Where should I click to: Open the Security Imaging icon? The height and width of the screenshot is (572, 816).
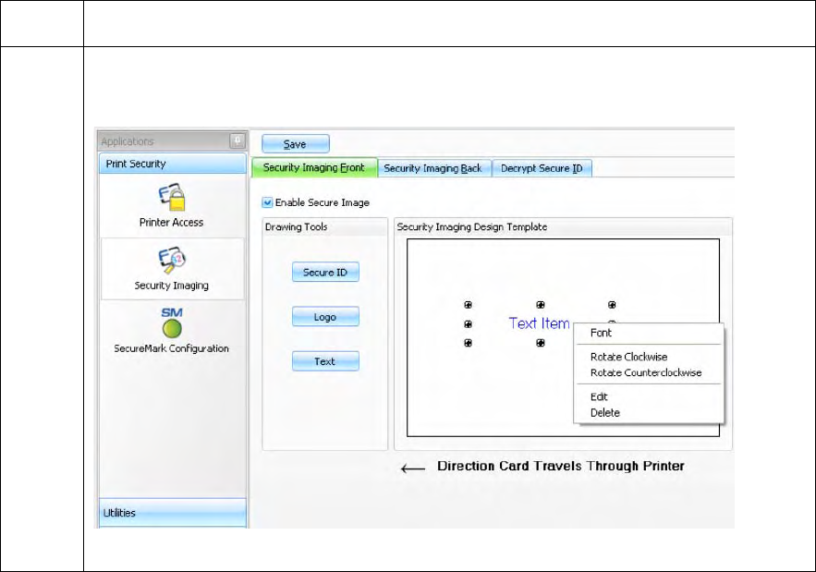172,261
